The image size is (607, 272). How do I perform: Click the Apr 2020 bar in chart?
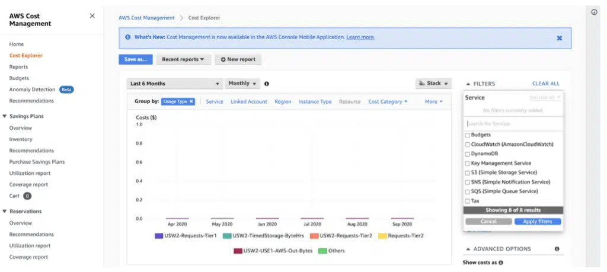tap(177, 218)
